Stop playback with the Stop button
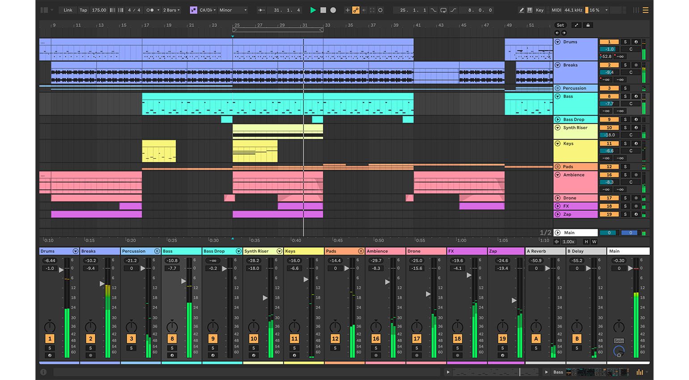This screenshot has height=380, width=689. coord(323,10)
